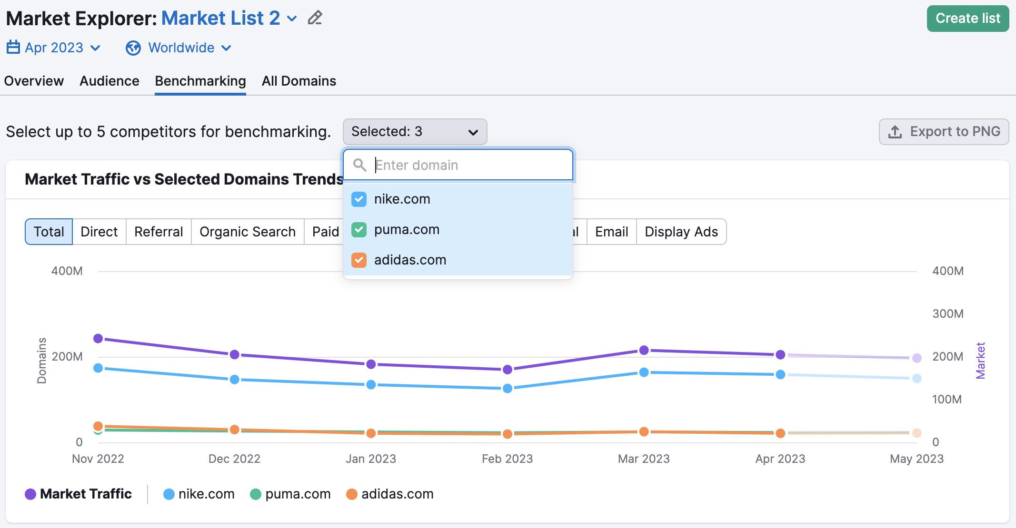1016x528 pixels.
Task: Click the faded blue nike.com point at May 2023
Action: 917,379
